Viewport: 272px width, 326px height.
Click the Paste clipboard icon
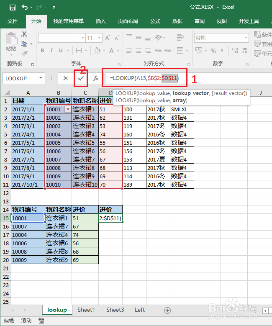pos(11,38)
